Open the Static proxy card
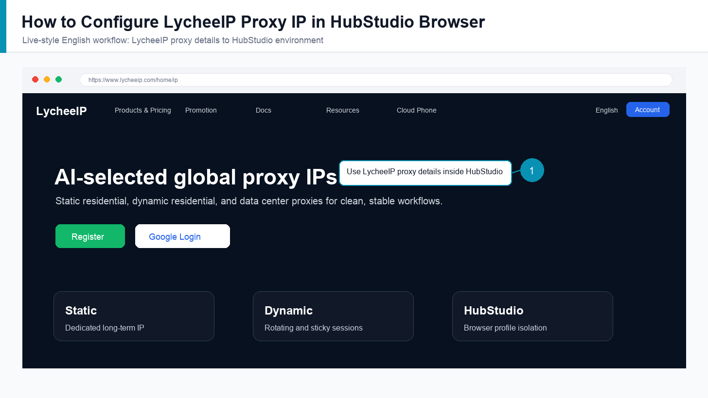Image resolution: width=708 pixels, height=398 pixels. tap(134, 316)
